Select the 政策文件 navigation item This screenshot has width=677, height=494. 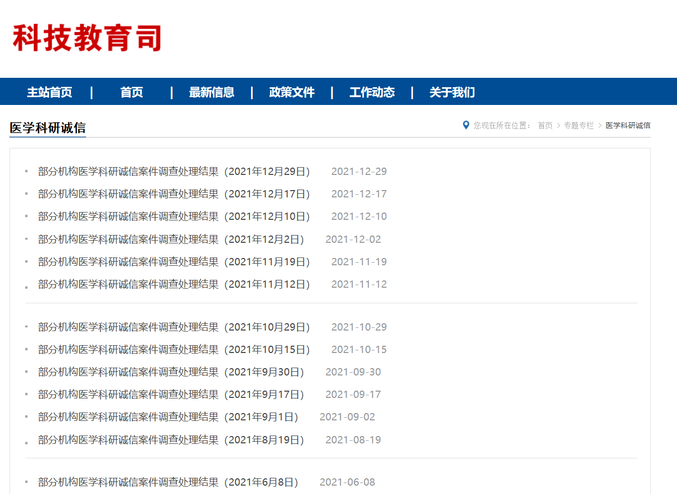(292, 92)
